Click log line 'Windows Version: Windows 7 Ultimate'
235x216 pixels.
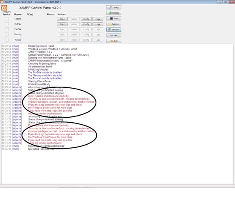52,49
